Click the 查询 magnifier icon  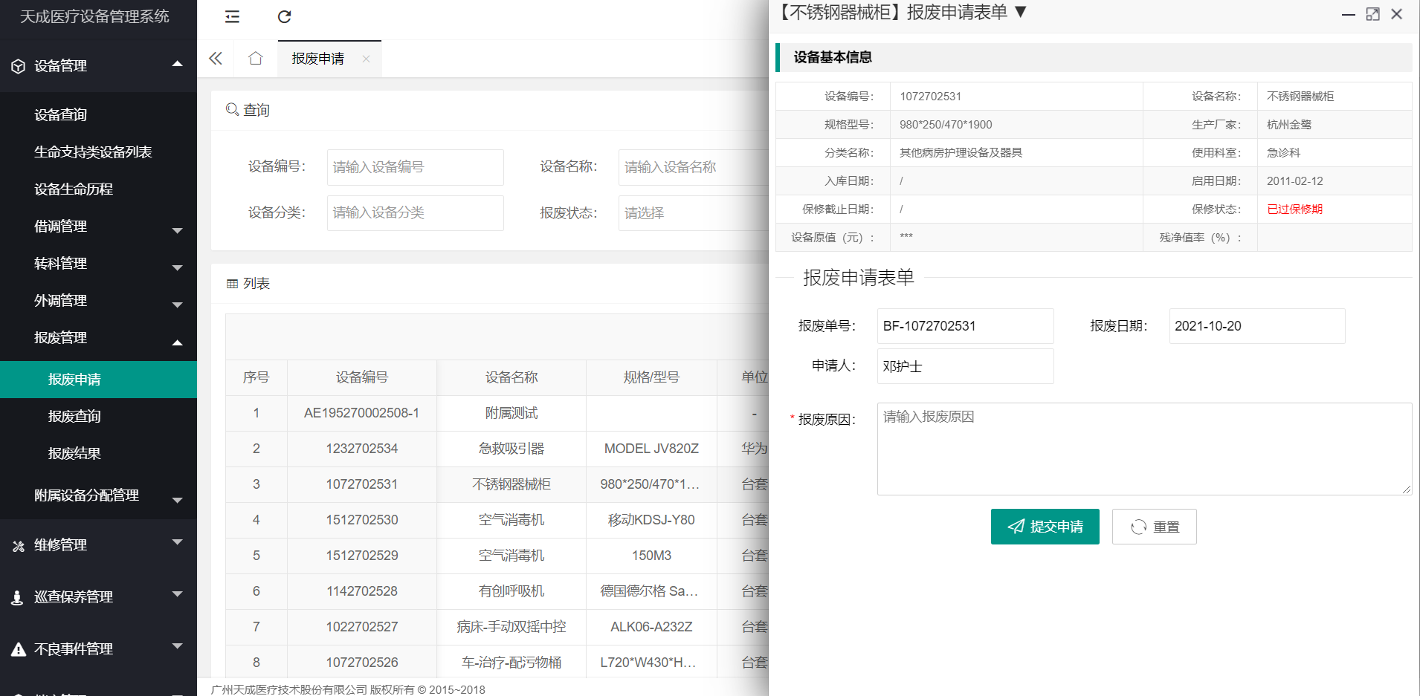pyautogui.click(x=232, y=109)
